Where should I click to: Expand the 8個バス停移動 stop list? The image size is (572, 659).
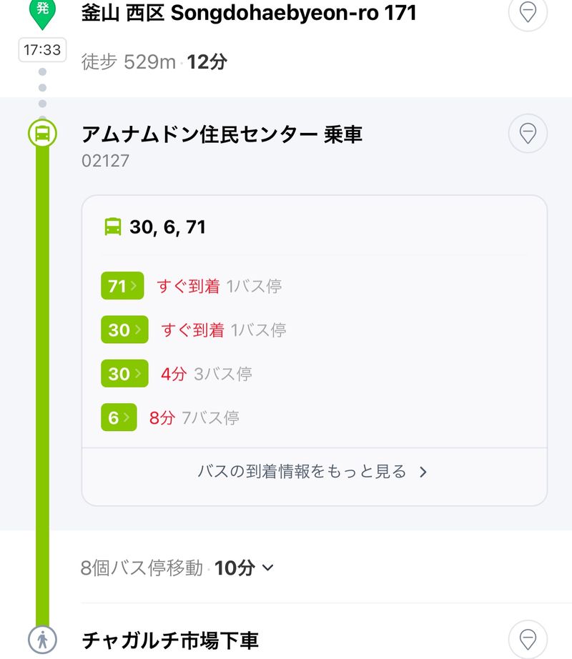[x=177, y=568]
